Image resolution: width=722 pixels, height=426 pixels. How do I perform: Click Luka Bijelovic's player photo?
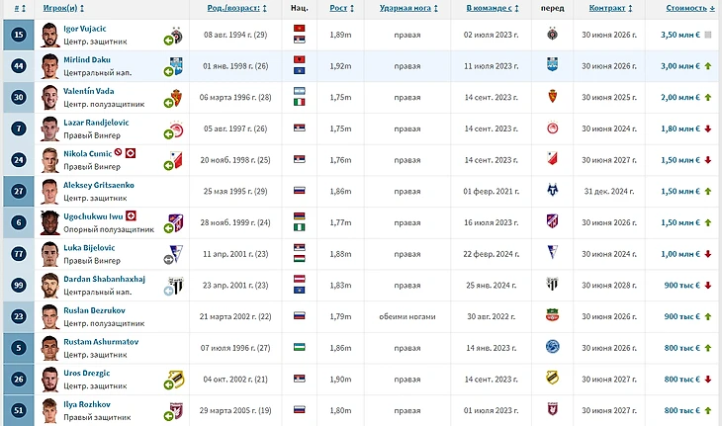(x=50, y=254)
